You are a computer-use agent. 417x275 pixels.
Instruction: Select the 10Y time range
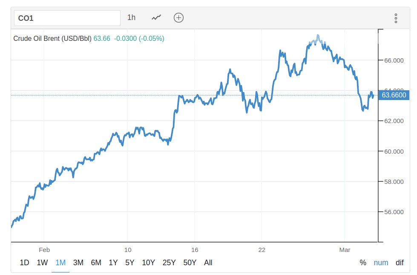pos(148,263)
